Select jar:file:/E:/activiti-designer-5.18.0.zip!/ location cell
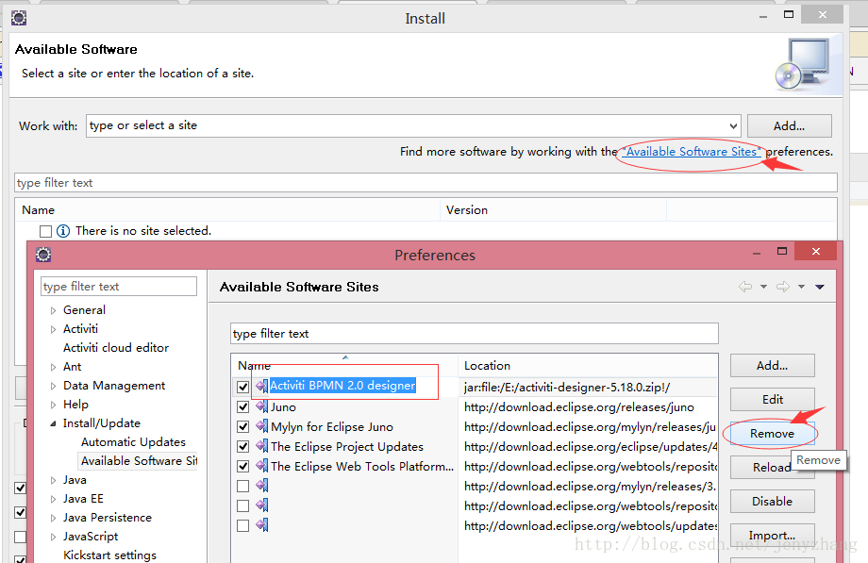The image size is (868, 563). coord(588,387)
